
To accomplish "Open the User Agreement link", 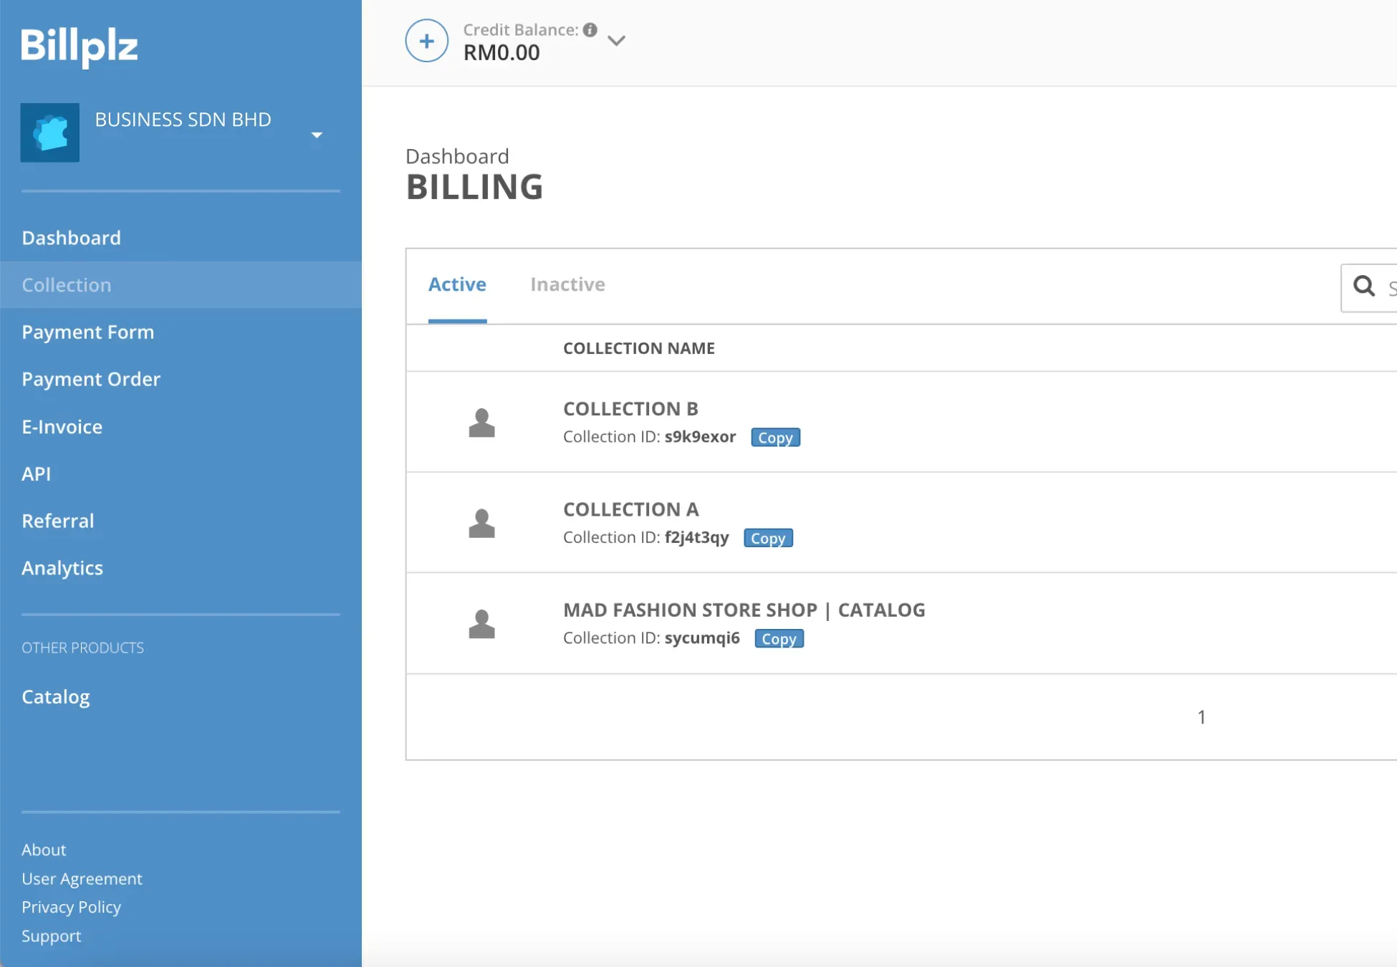I will point(82,879).
